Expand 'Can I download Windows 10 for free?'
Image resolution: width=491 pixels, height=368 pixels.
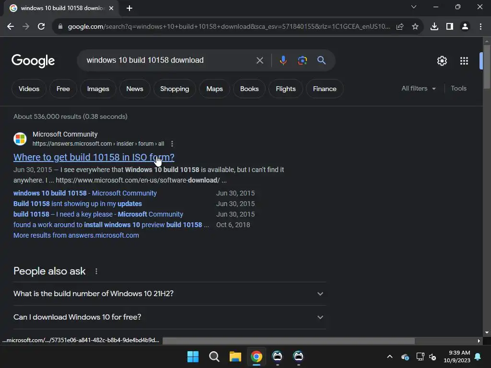pyautogui.click(x=169, y=317)
